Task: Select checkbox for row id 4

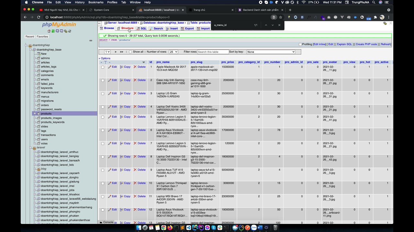Action: point(103,107)
